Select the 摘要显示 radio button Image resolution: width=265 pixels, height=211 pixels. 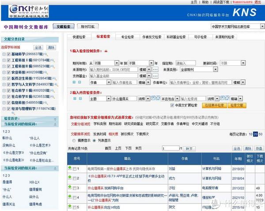click(x=74, y=140)
